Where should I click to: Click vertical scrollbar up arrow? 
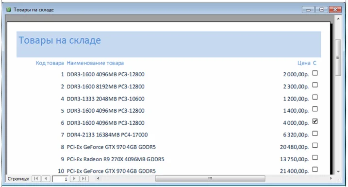click(338, 19)
